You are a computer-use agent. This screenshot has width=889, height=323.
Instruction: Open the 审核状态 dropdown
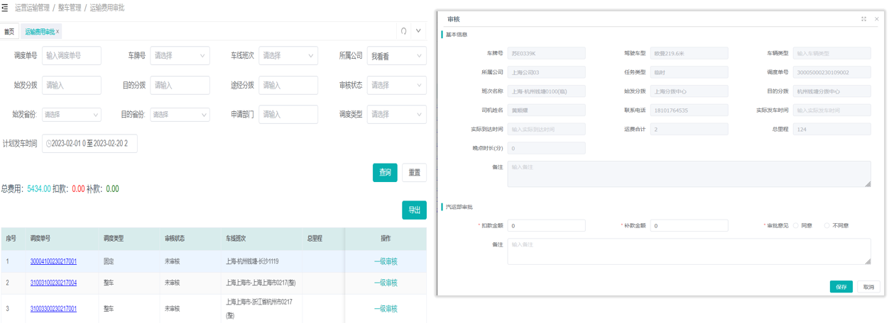point(396,85)
